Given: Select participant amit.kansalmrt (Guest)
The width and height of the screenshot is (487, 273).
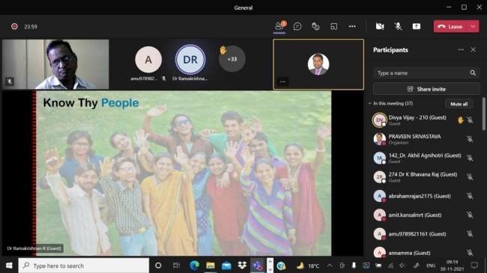Looking at the screenshot, I should (x=424, y=215).
